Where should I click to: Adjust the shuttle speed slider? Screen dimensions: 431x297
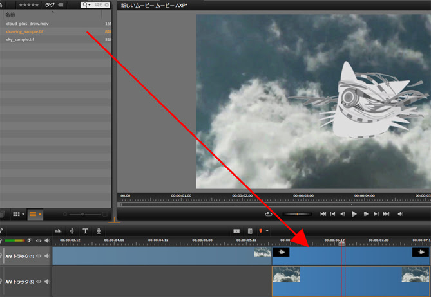click(x=298, y=214)
